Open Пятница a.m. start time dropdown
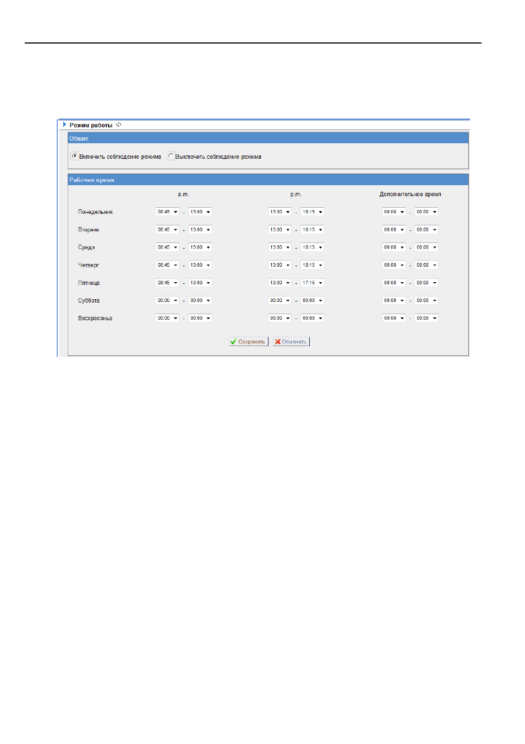This screenshot has width=525, height=744. click(167, 283)
